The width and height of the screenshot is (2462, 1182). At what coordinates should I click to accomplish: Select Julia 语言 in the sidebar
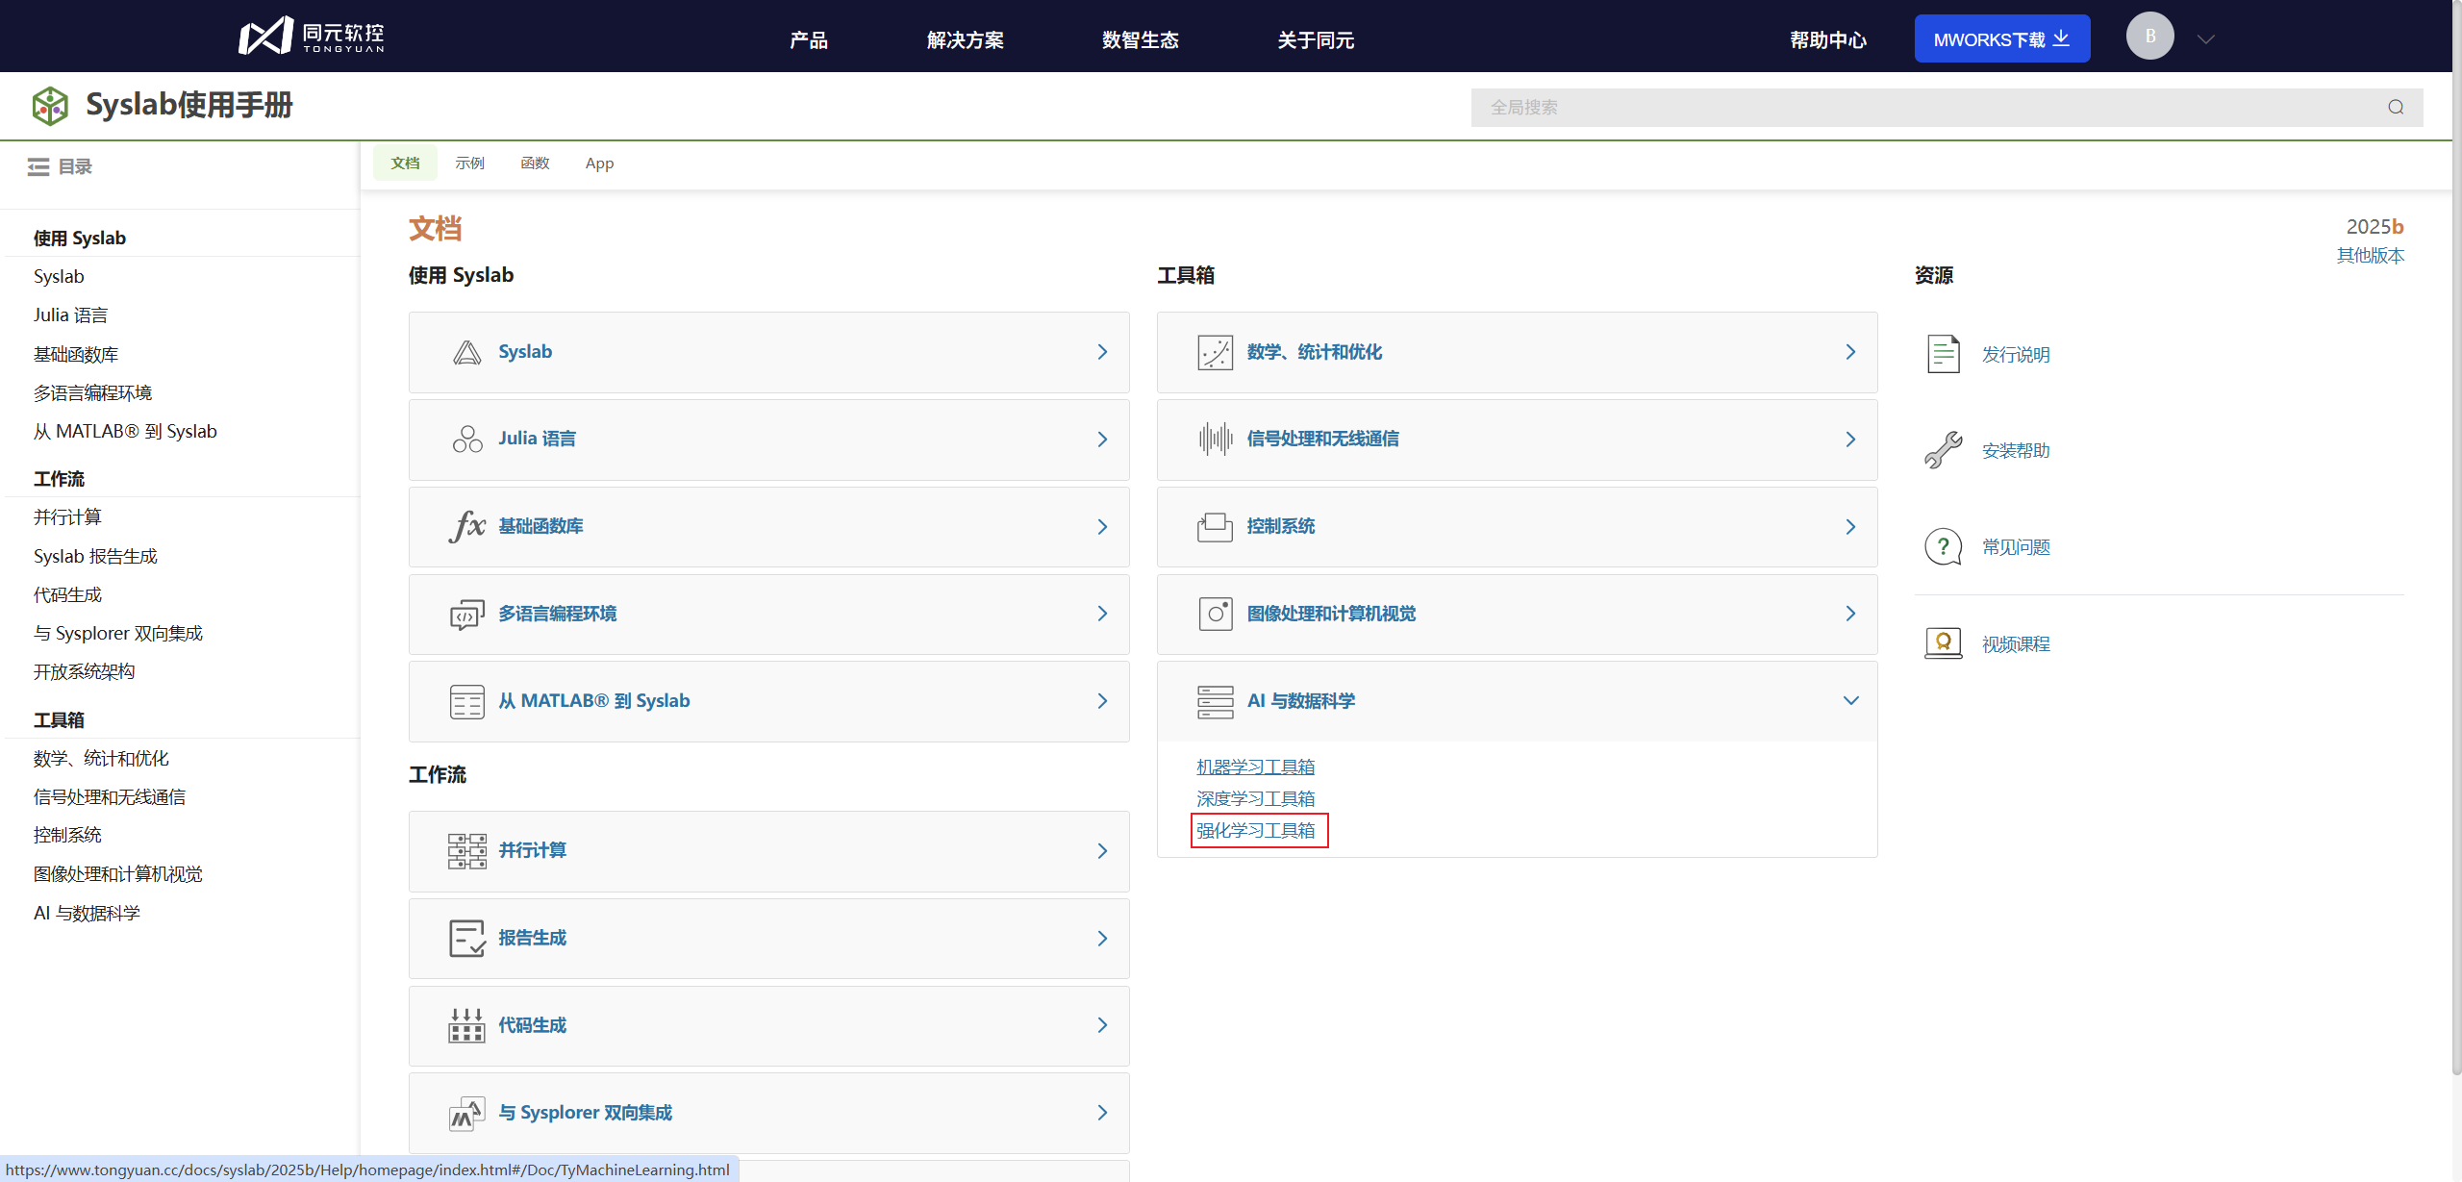[x=70, y=315]
